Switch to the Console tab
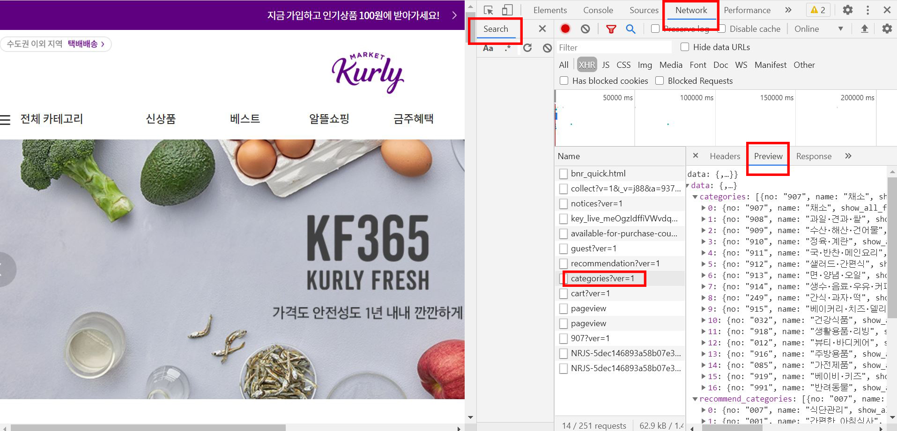 (598, 10)
